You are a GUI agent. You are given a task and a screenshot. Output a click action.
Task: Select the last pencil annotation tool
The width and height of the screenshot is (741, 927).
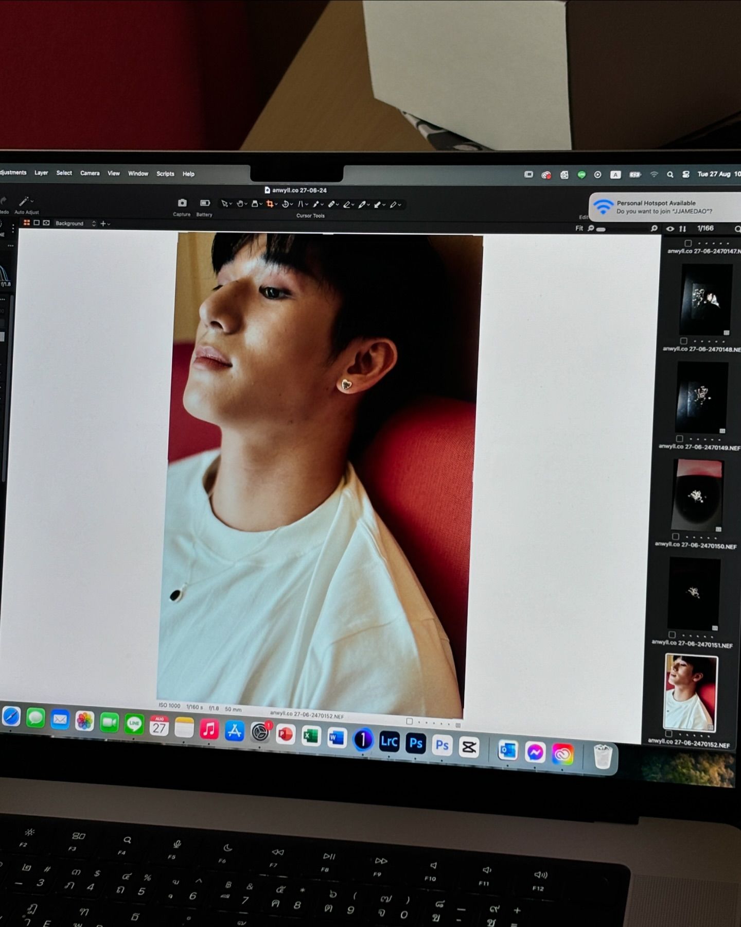(x=393, y=204)
